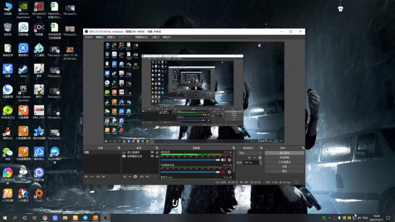395x222 pixels.
Task: Decrease transition duration with down arrow
Action: 261,164
